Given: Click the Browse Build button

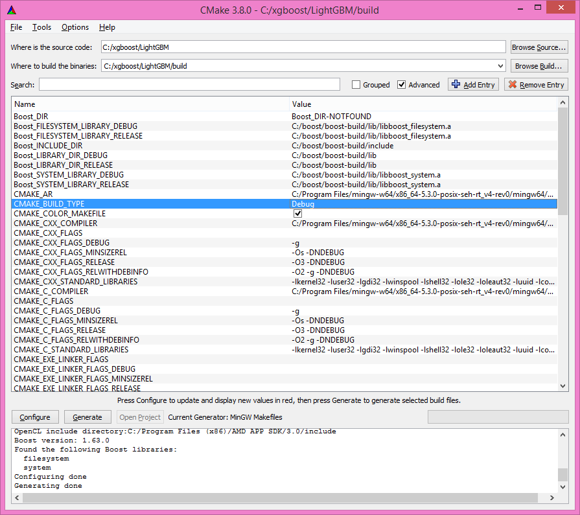Looking at the screenshot, I should tap(539, 65).
